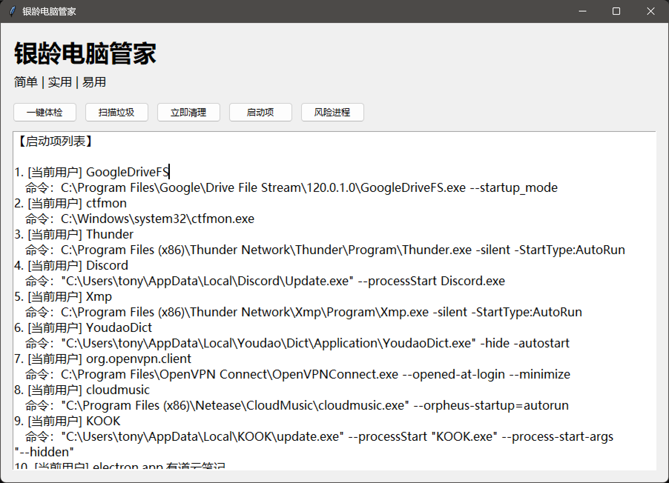Click the Thunder.exe command path line
This screenshot has width=669, height=483.
pos(325,250)
